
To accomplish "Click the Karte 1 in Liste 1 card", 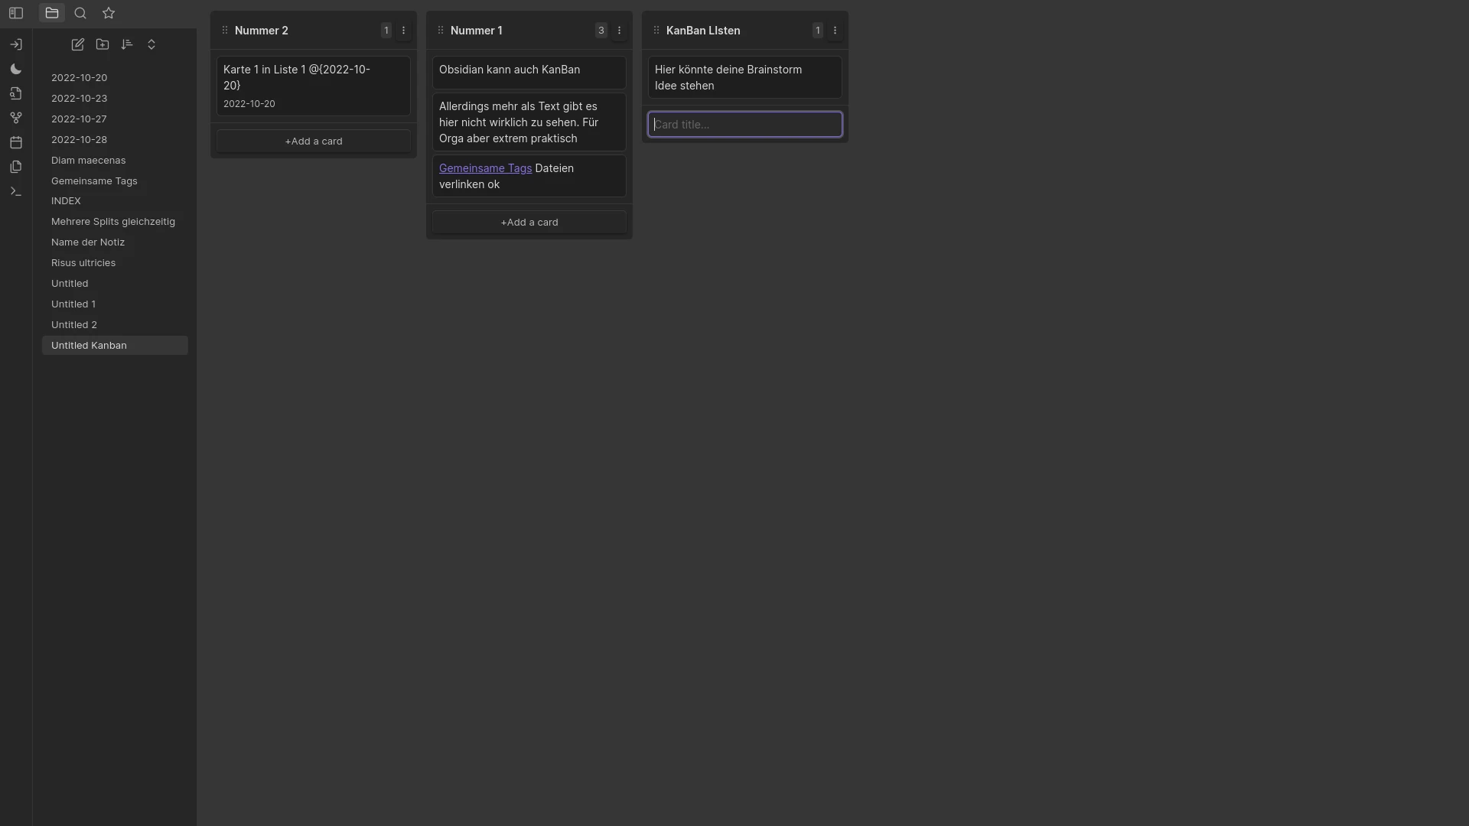I will coord(314,86).
